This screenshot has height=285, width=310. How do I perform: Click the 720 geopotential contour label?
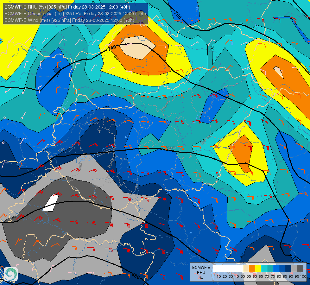click(297, 258)
